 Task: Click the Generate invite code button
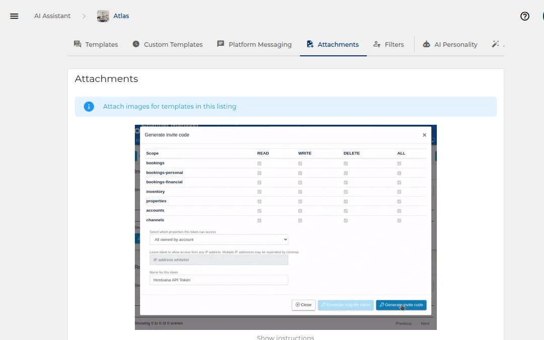point(401,305)
